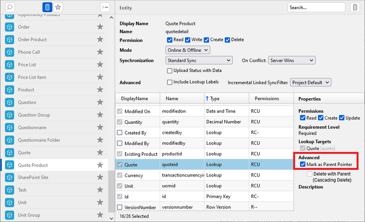Open the favorites star filter

58,7
